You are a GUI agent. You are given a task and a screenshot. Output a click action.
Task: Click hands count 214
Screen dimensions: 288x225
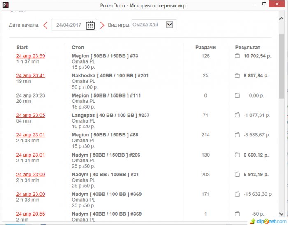[205, 135]
